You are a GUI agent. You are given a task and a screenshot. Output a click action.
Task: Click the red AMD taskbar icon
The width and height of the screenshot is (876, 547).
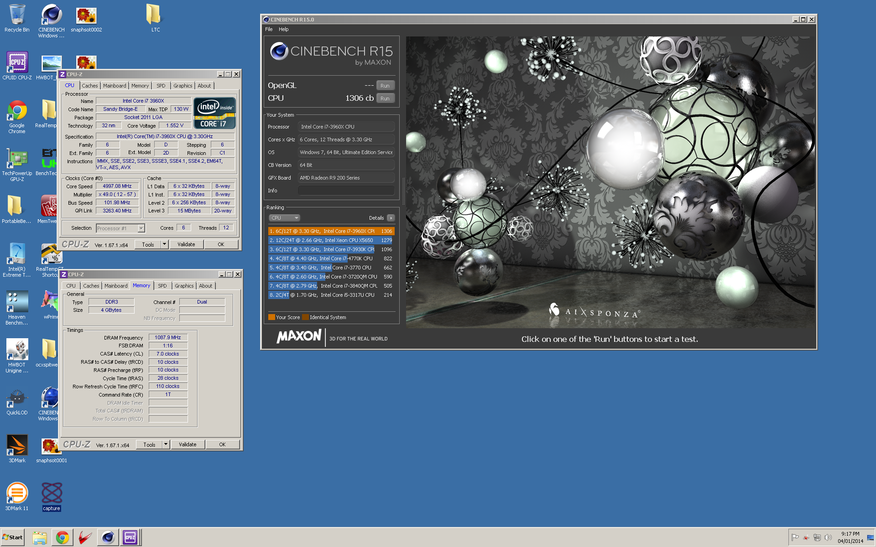pyautogui.click(x=85, y=537)
